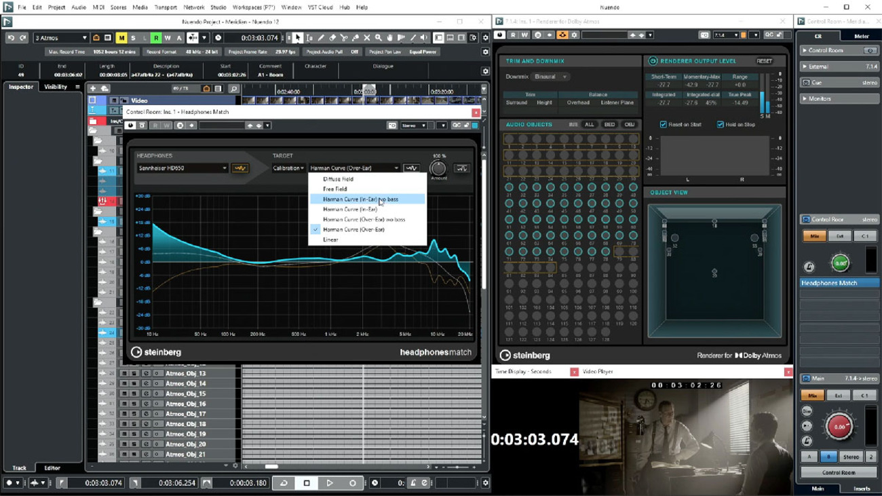This screenshot has height=496, width=882.
Task: Activate cycle loop in transport bar
Action: pos(284,483)
